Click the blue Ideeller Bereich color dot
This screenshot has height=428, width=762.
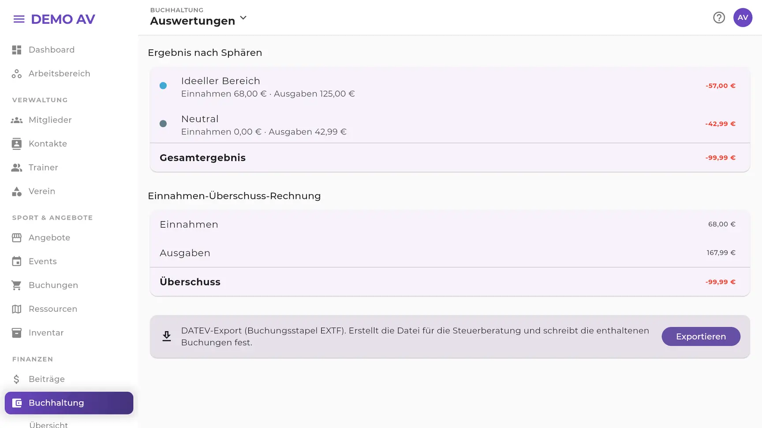163,86
